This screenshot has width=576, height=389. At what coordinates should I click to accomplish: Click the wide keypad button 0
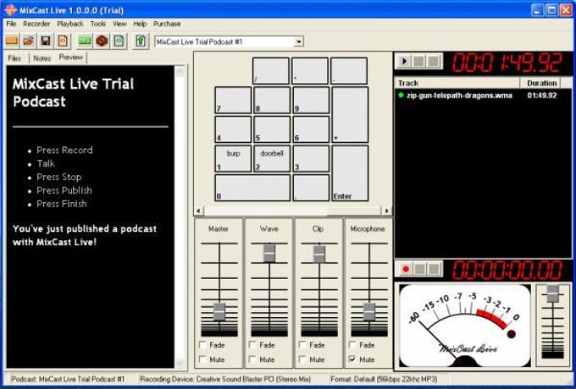point(252,188)
